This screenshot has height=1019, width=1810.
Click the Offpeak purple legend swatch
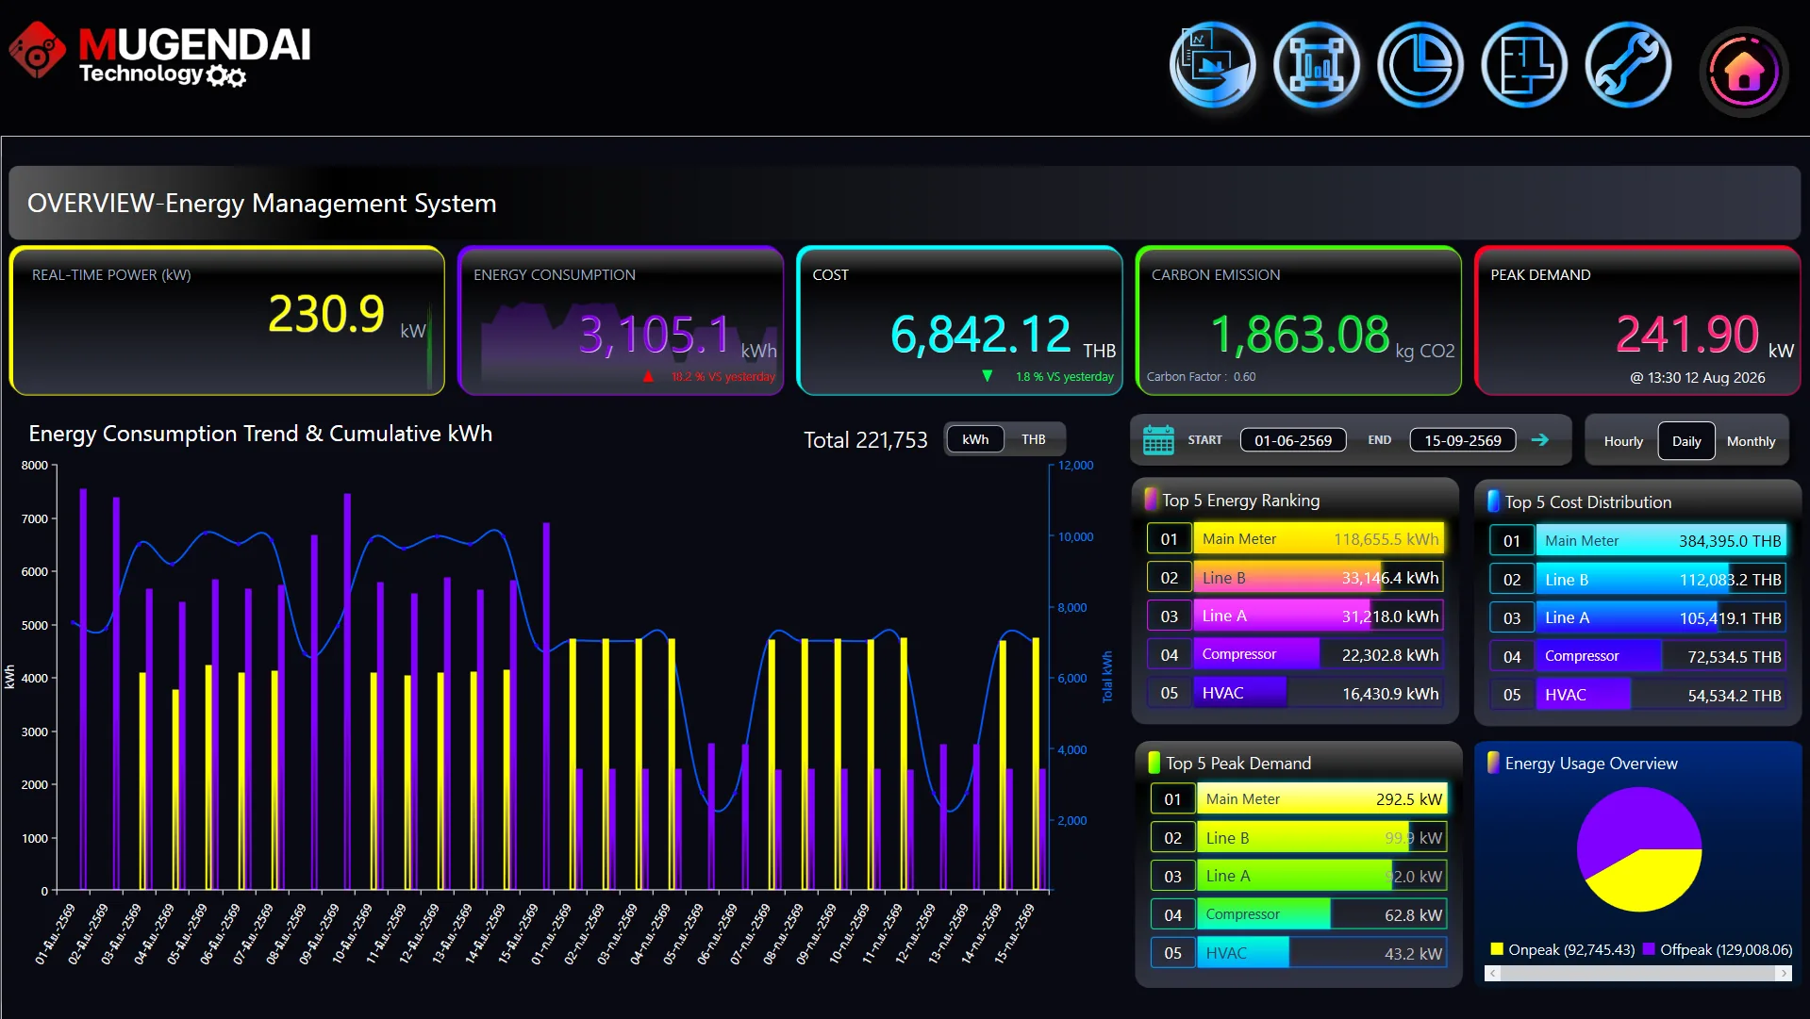pos(1649,949)
